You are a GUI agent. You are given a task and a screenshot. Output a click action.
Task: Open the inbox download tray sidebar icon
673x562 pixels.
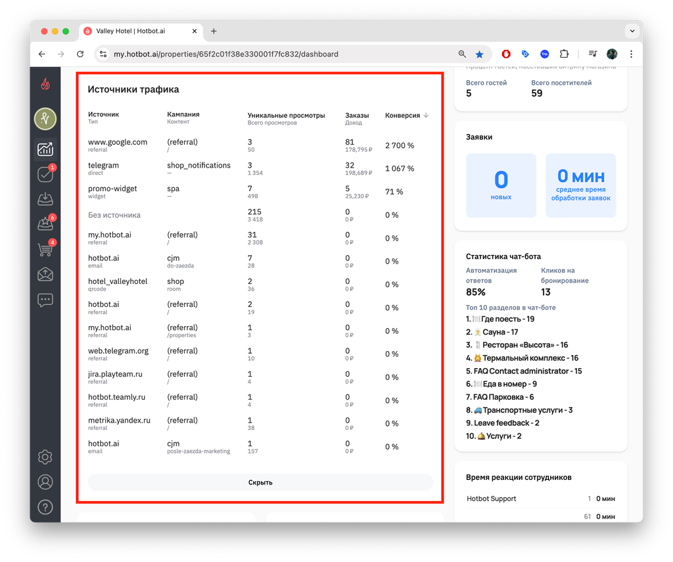[45, 199]
